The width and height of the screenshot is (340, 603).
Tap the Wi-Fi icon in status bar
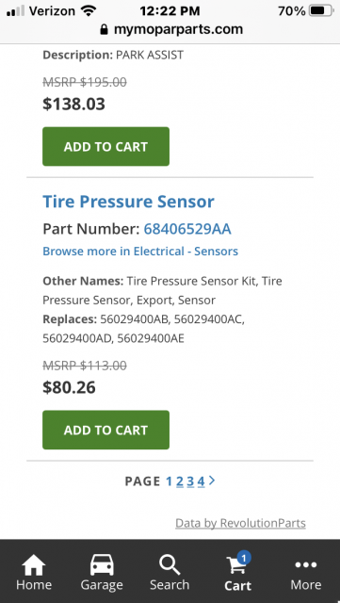click(x=89, y=10)
